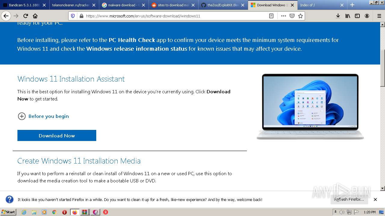This screenshot has width=385, height=216.
Task: Launch Opera browser from taskbar
Action: [64, 212]
